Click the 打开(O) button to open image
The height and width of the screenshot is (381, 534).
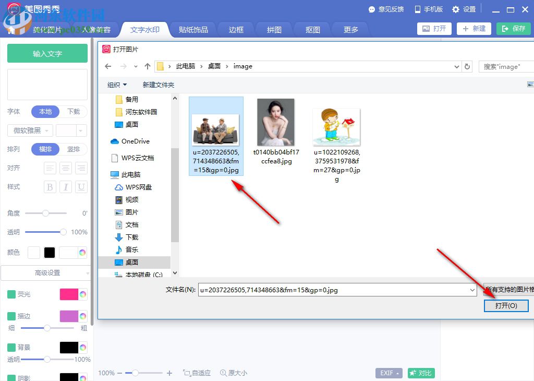(506, 306)
